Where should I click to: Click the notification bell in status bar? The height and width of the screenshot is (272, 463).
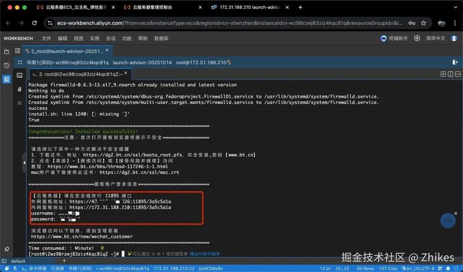pos(448,269)
